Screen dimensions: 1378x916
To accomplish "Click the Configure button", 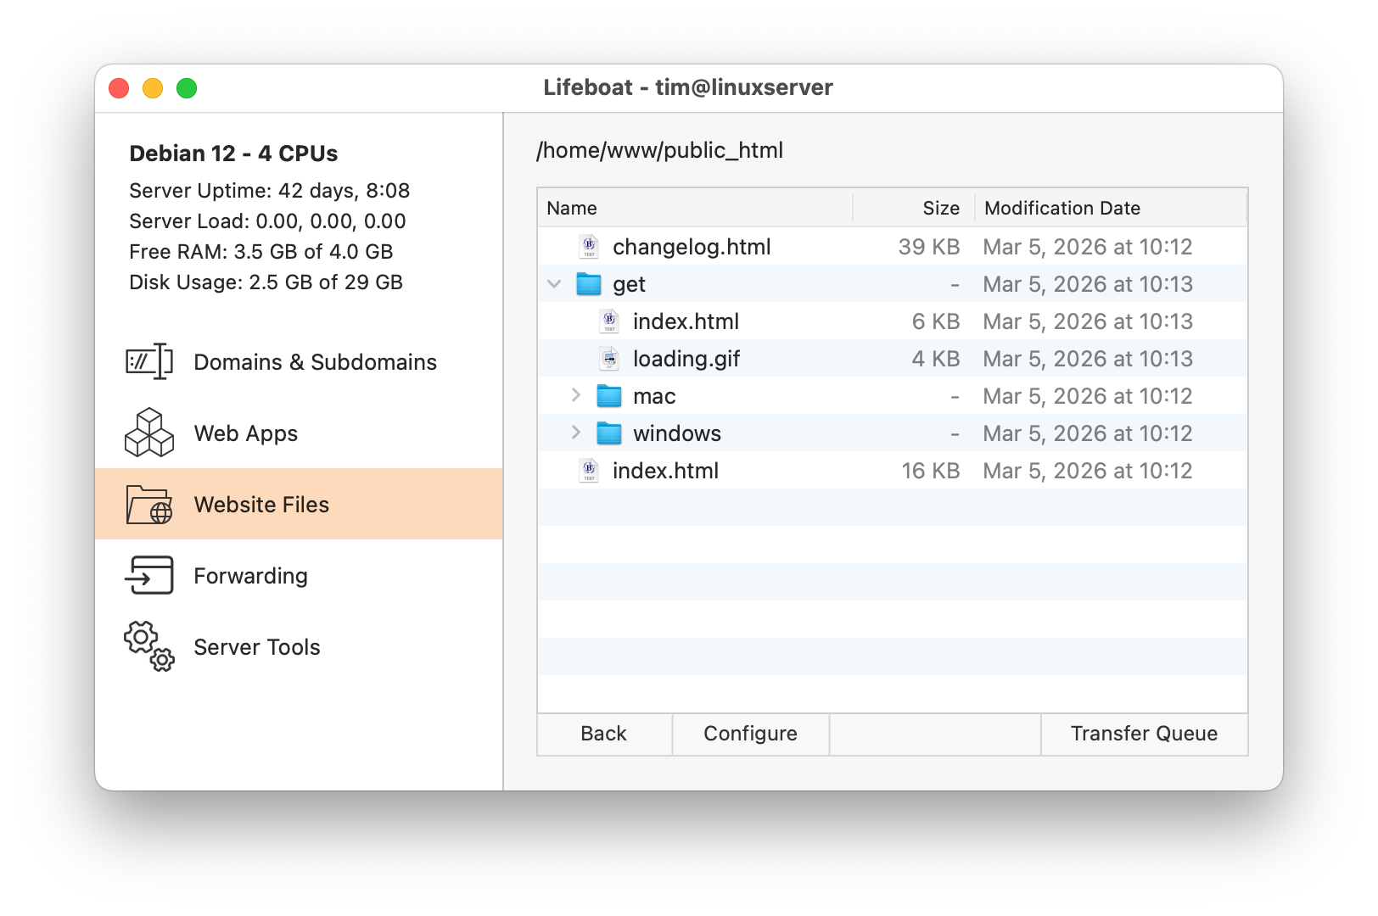I will coord(749,734).
